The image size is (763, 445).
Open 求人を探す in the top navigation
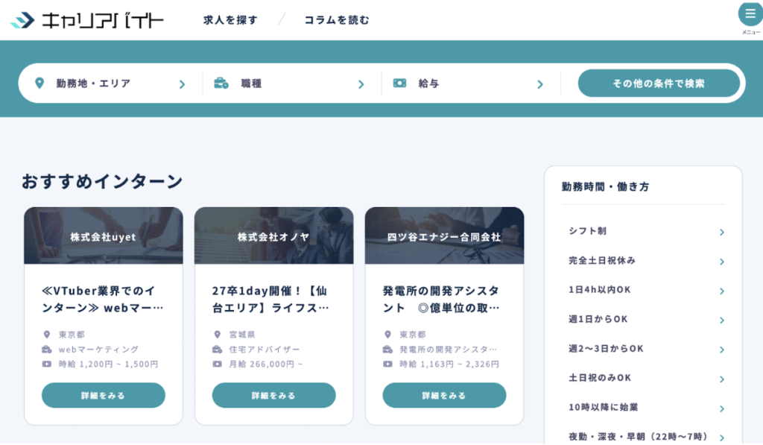click(x=230, y=20)
